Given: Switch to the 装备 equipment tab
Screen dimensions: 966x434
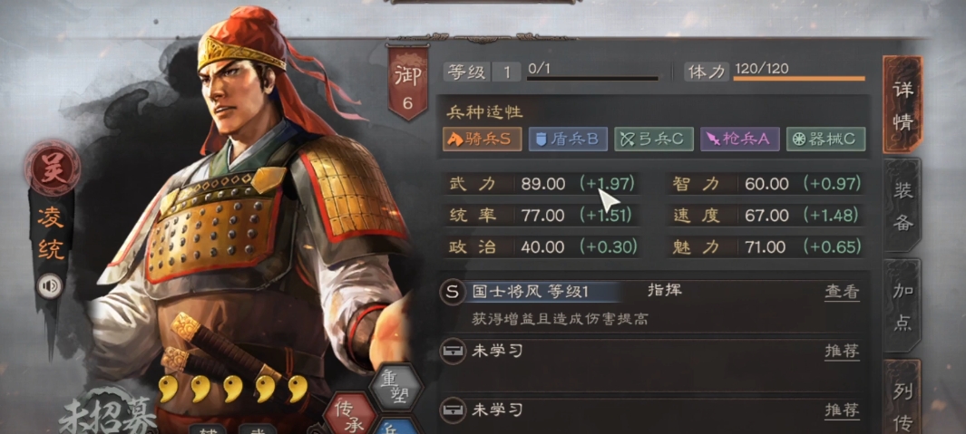Looking at the screenshot, I should pyautogui.click(x=903, y=206).
